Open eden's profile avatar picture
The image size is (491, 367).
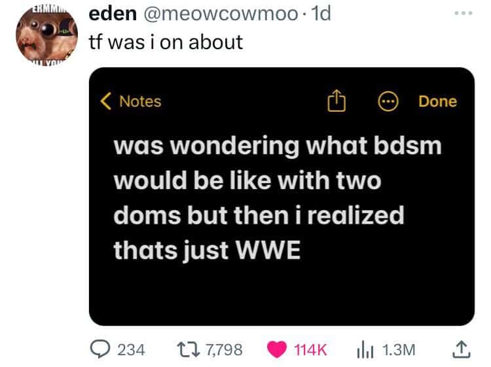coord(46,34)
